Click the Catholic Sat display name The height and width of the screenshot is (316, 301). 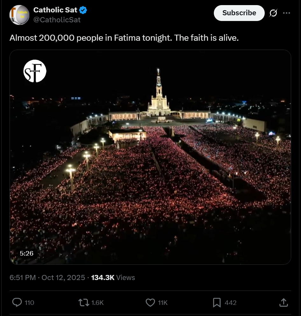pos(55,10)
